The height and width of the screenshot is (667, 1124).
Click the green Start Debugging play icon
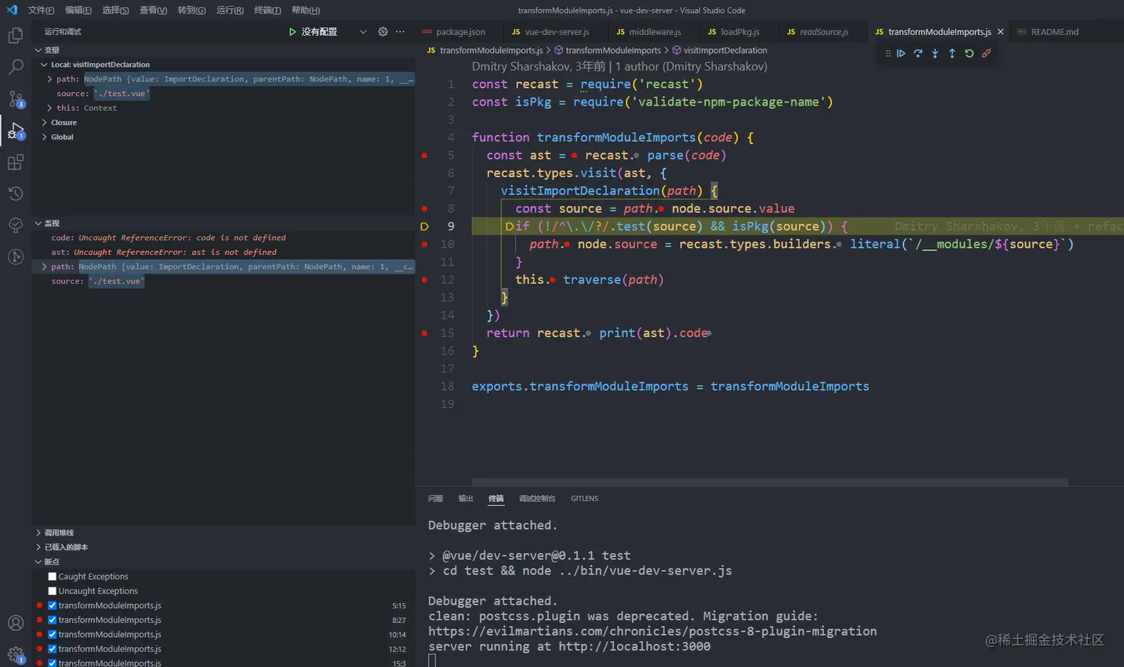(x=292, y=32)
